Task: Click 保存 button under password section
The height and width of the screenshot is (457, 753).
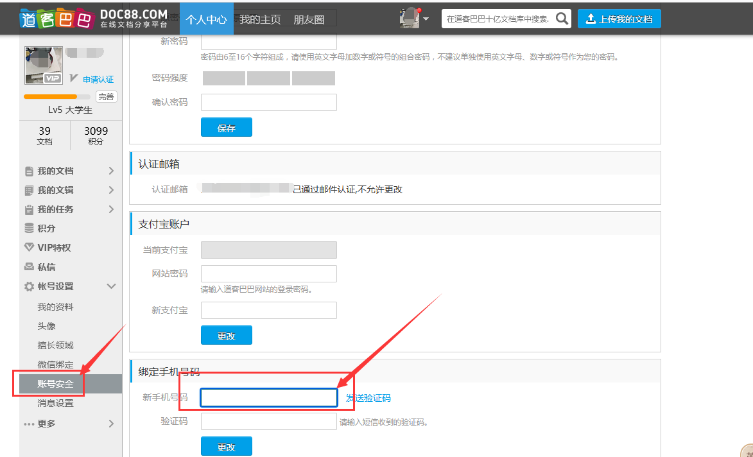Action: tap(226, 128)
